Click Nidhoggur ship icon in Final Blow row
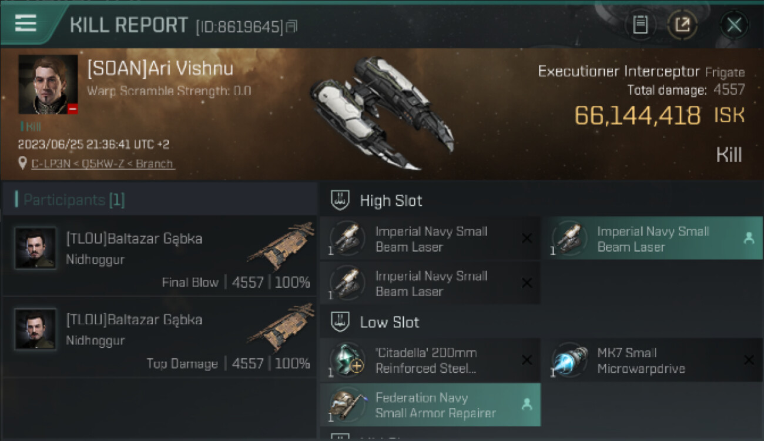Image resolution: width=764 pixels, height=441 pixels. (x=280, y=245)
